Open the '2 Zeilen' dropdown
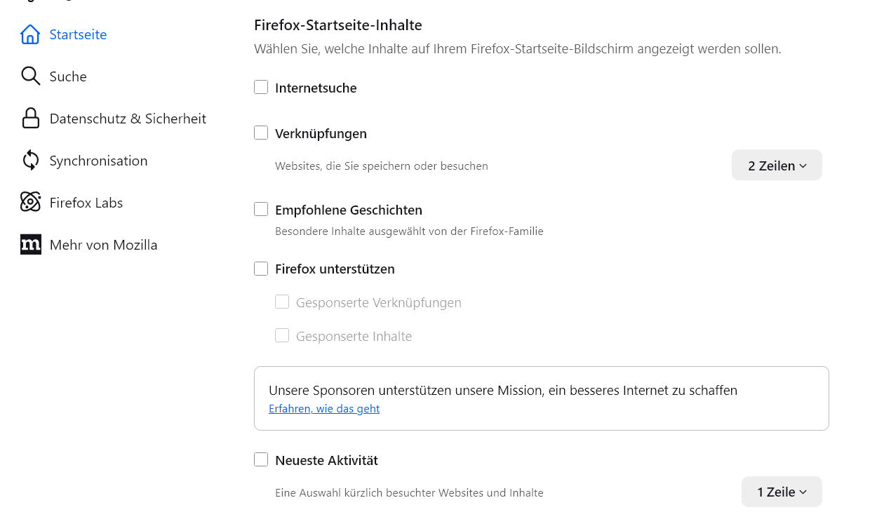The image size is (884, 512). click(x=777, y=166)
